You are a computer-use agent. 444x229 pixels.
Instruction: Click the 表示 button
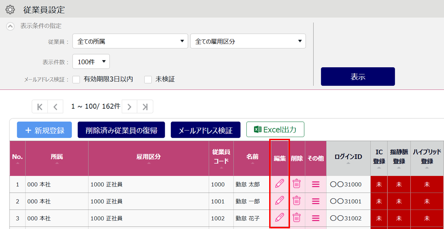point(358,76)
